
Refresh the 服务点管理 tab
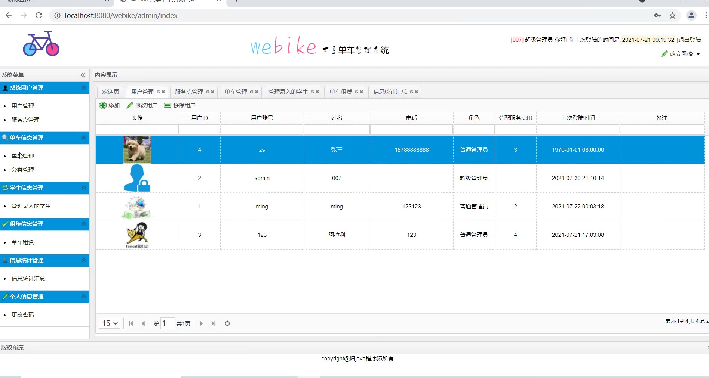click(x=208, y=92)
